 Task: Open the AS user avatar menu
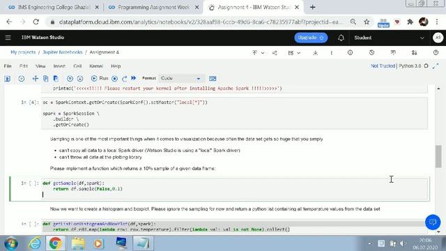click(x=438, y=38)
